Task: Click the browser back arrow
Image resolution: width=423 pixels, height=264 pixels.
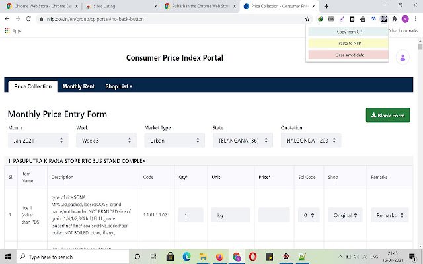Action: [7, 19]
